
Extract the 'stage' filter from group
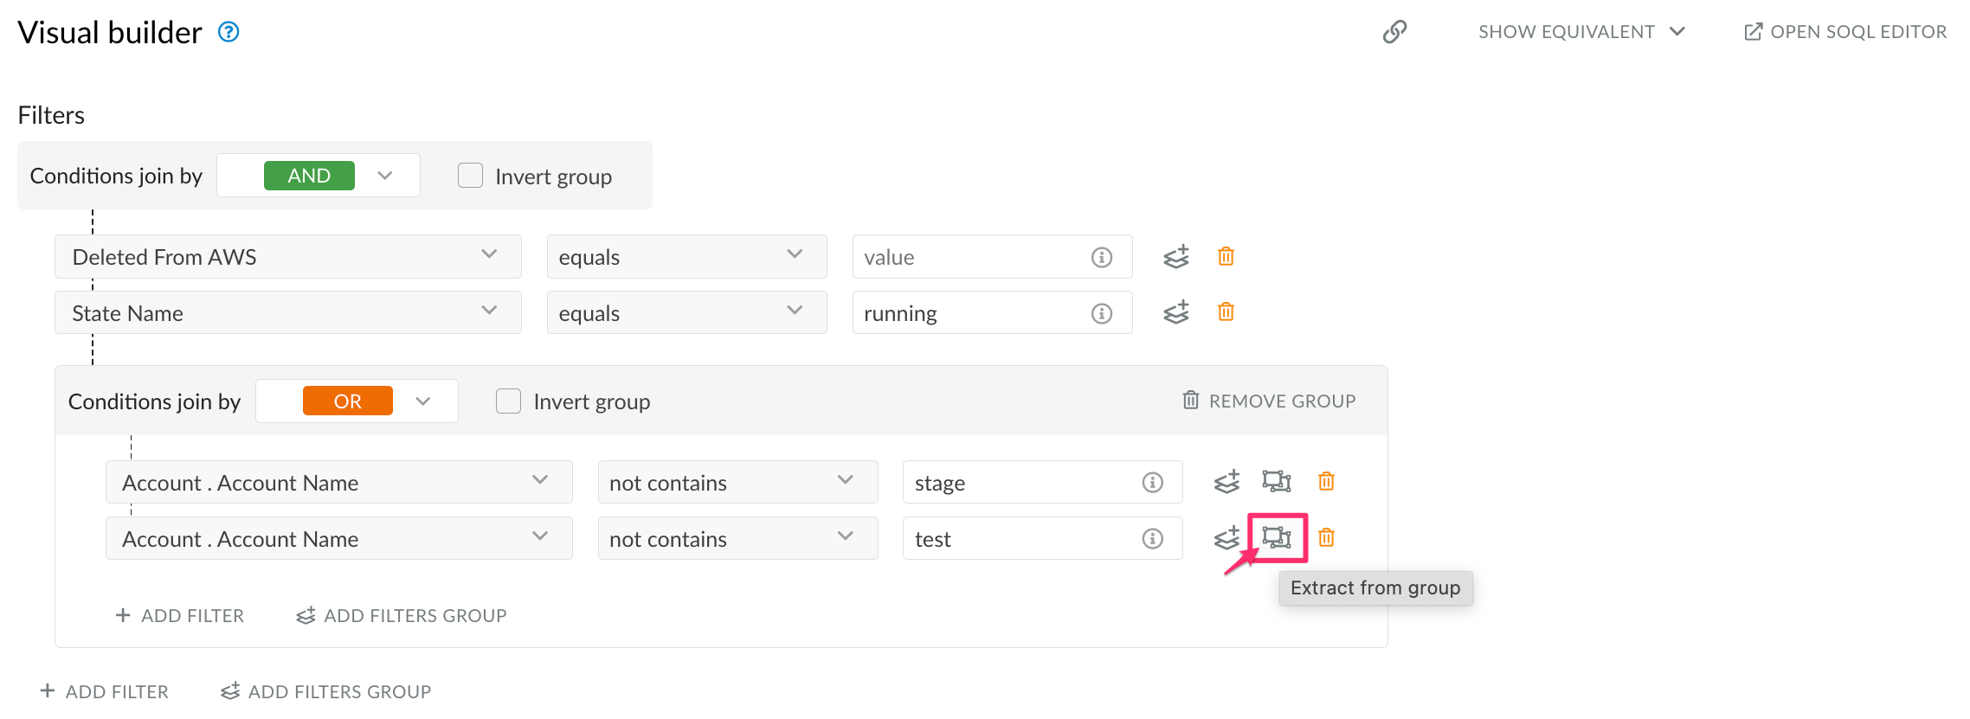click(x=1277, y=481)
